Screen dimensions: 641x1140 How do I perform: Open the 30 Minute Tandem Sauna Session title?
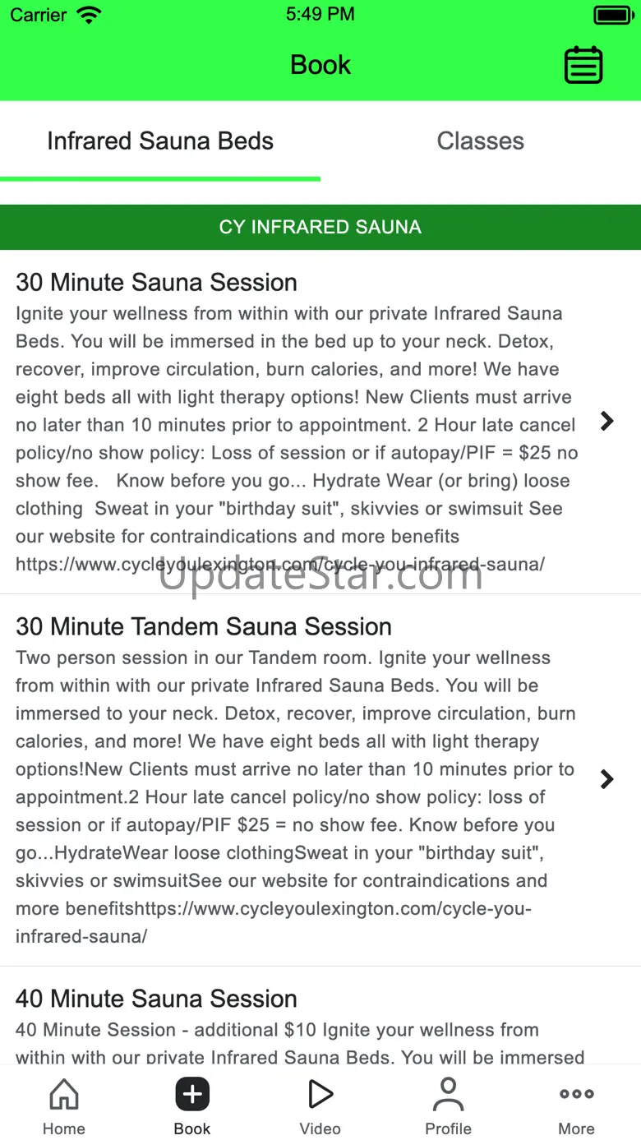(x=204, y=626)
